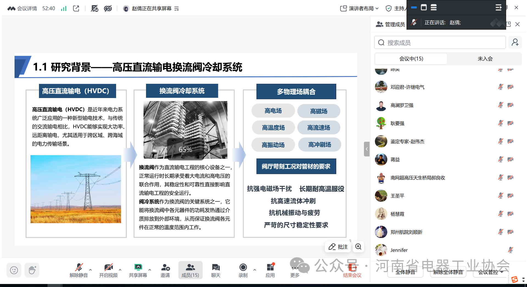Select member 郑州航院刘顺新

tap(448, 232)
